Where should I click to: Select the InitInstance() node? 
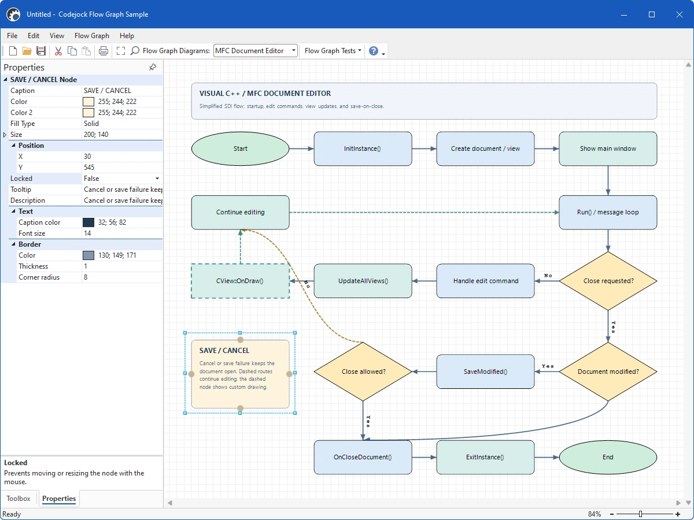coord(363,148)
